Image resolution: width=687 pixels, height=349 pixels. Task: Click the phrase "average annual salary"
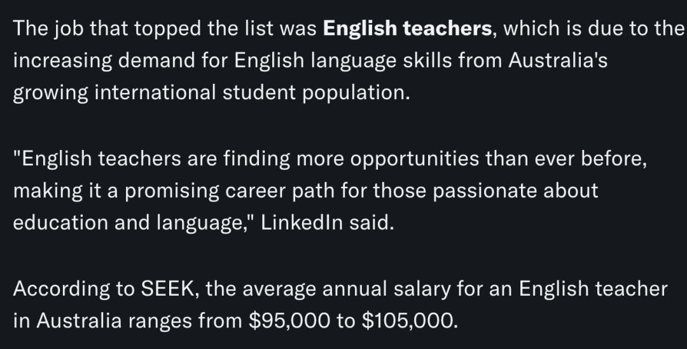click(x=346, y=289)
